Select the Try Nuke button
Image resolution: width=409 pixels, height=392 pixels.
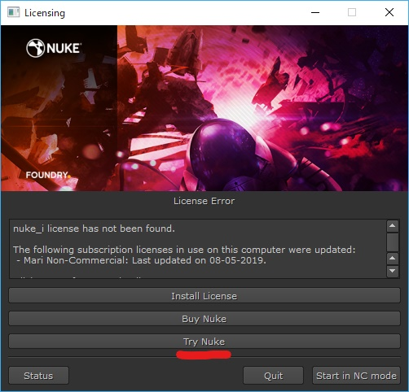[x=204, y=341]
